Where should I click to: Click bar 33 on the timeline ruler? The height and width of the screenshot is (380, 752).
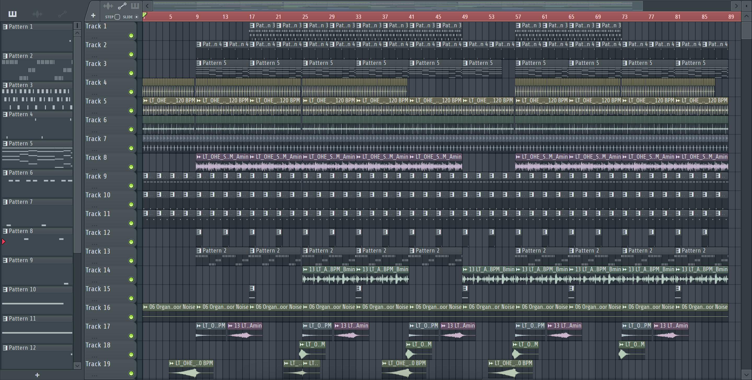coord(359,17)
